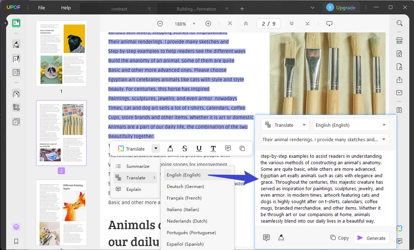This screenshot has width=414, height=250.
Task: Zoom out with the minus icon
Action: click(160, 24)
